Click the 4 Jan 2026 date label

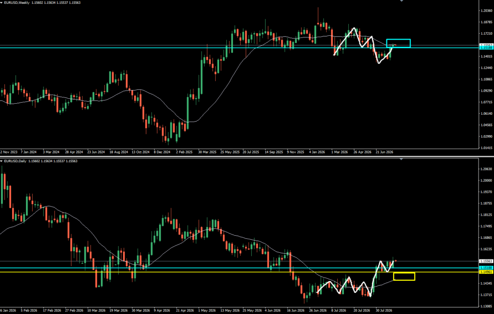pyautogui.click(x=317, y=152)
